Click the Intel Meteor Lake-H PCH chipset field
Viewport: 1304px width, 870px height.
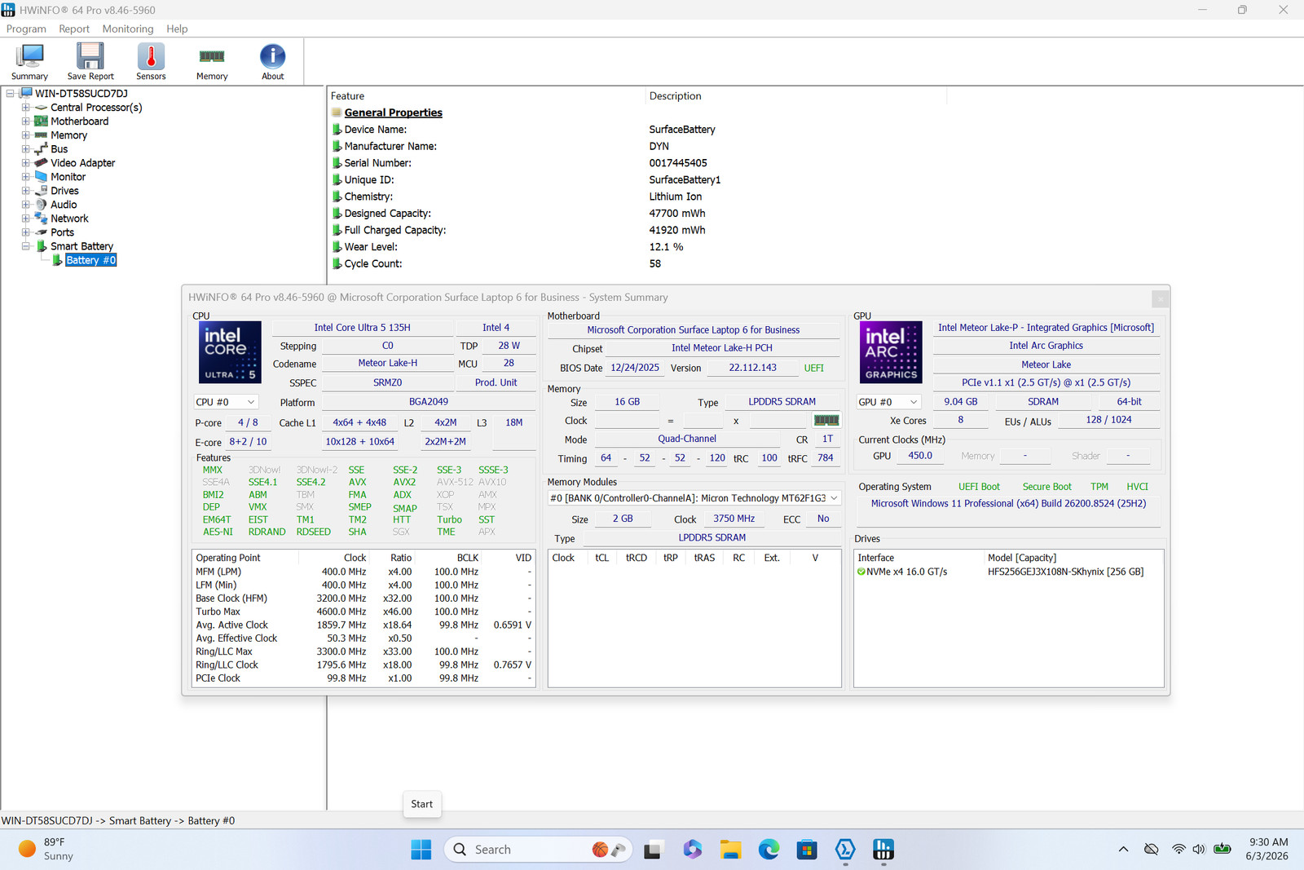[722, 348]
